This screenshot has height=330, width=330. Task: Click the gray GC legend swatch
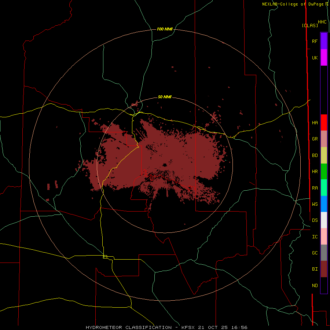(324, 253)
